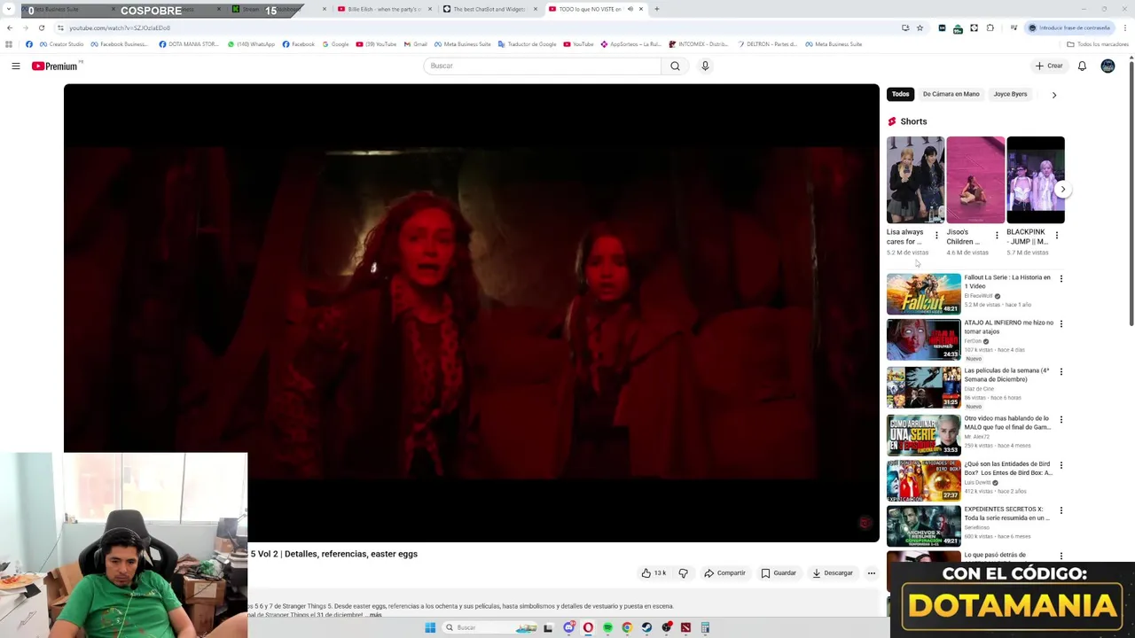Like the video with 13 k thumbs-up
Screen dimensions: 1135x638
tap(654, 573)
